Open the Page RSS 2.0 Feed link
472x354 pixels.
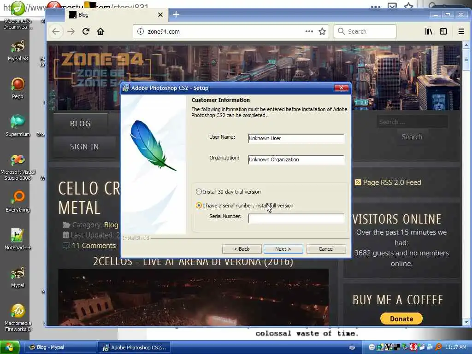388,183
